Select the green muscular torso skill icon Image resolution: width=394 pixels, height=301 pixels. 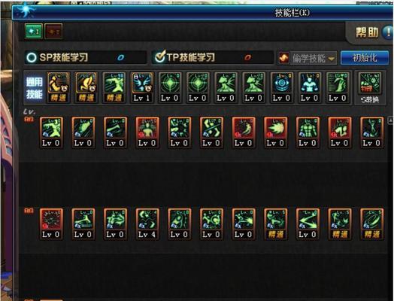click(308, 132)
